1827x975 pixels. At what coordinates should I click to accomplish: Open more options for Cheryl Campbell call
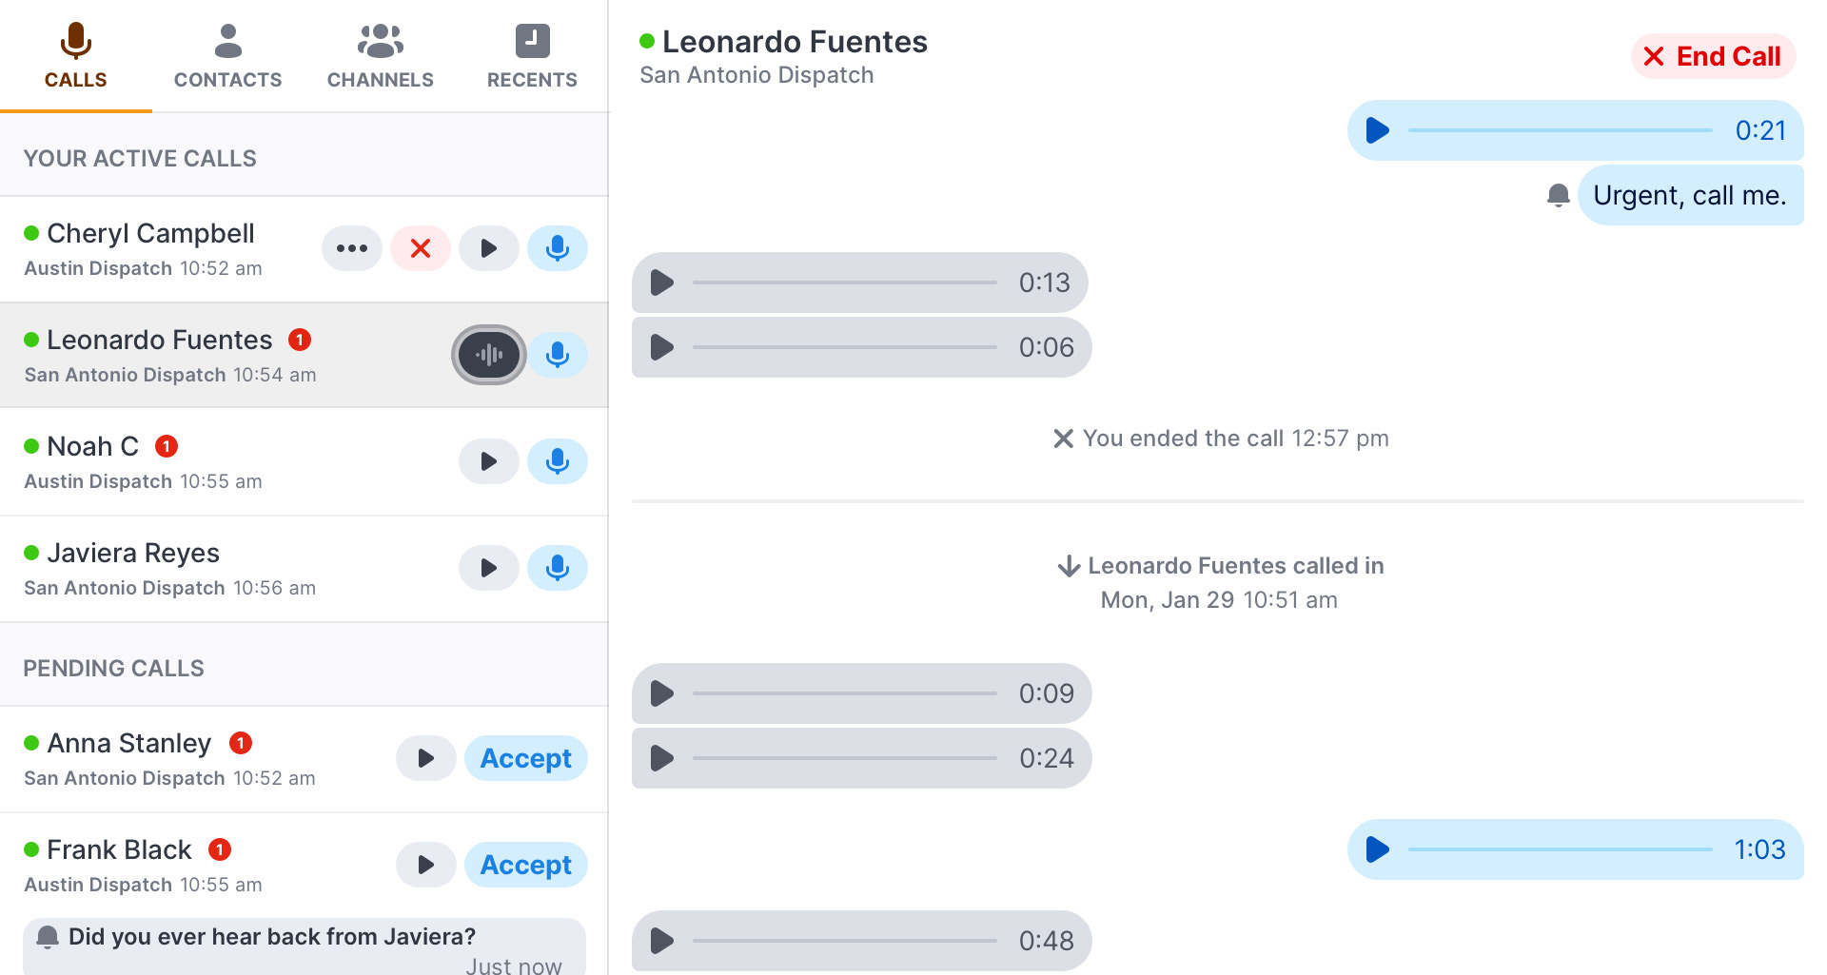click(352, 248)
